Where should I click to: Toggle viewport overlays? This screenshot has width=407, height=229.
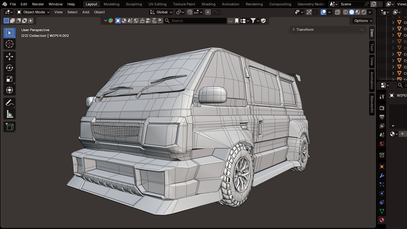pos(323,12)
